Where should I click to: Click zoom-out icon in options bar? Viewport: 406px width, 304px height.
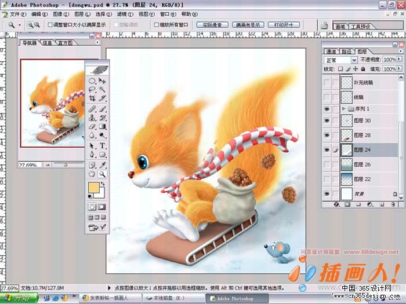click(x=37, y=25)
